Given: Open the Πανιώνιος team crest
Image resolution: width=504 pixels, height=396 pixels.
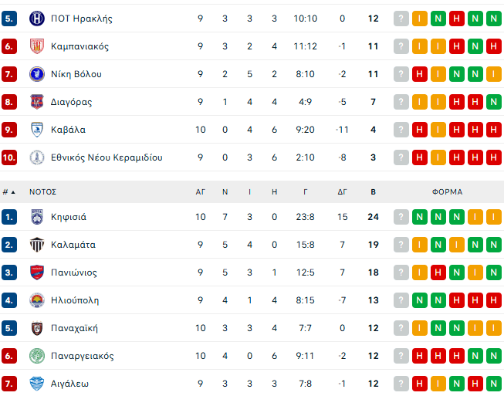Looking at the screenshot, I should 36,272.
